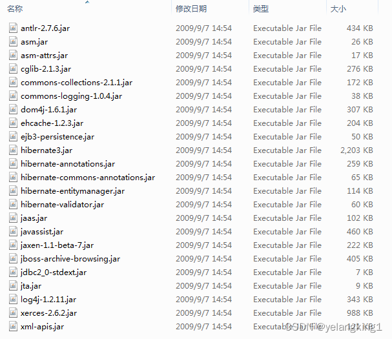The height and width of the screenshot is (339, 392).
Task: Click the javassist.jar file icon
Action: coord(13,232)
